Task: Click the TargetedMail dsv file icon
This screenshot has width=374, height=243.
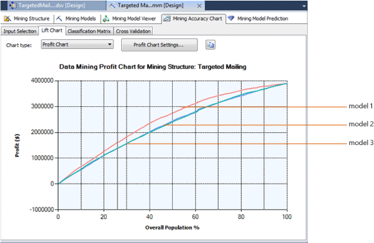Action: pos(13,5)
